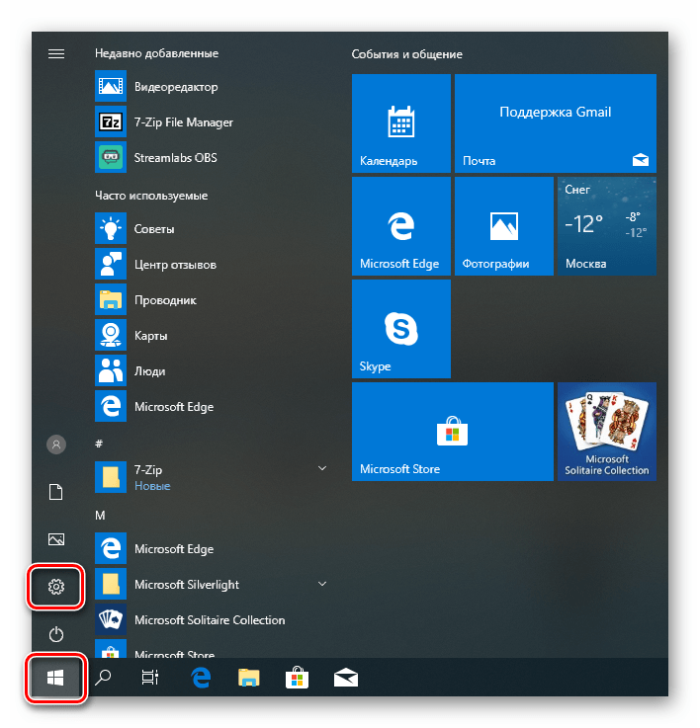Open the Microsoft Edge tile

tap(401, 226)
